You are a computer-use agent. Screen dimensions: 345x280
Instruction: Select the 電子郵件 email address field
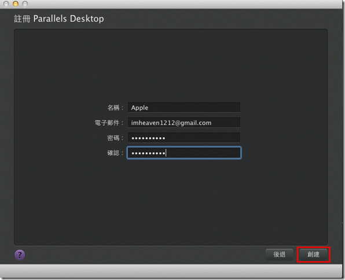(x=184, y=123)
